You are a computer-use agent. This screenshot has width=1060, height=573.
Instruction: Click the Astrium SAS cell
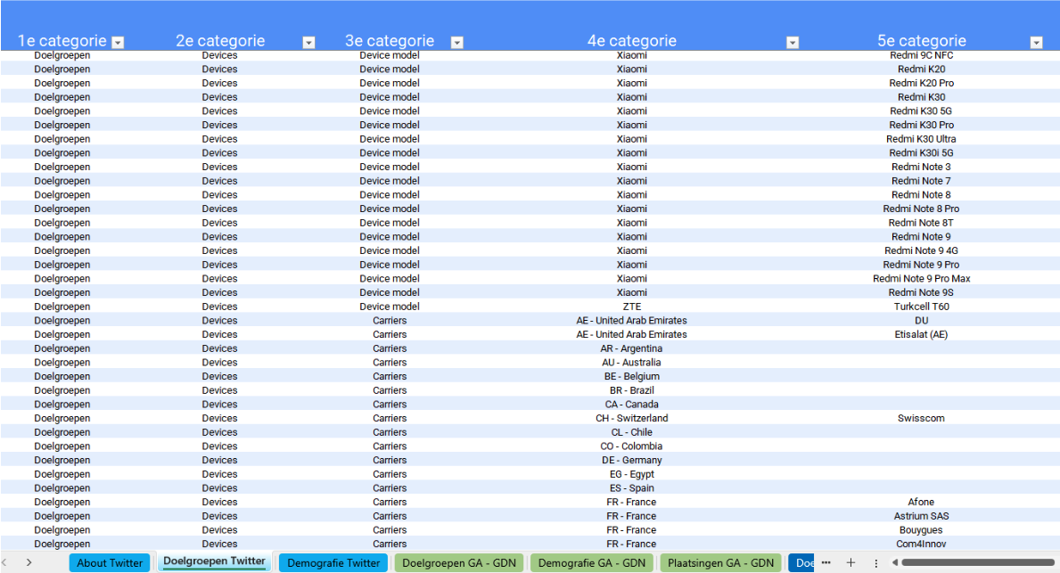(x=922, y=516)
